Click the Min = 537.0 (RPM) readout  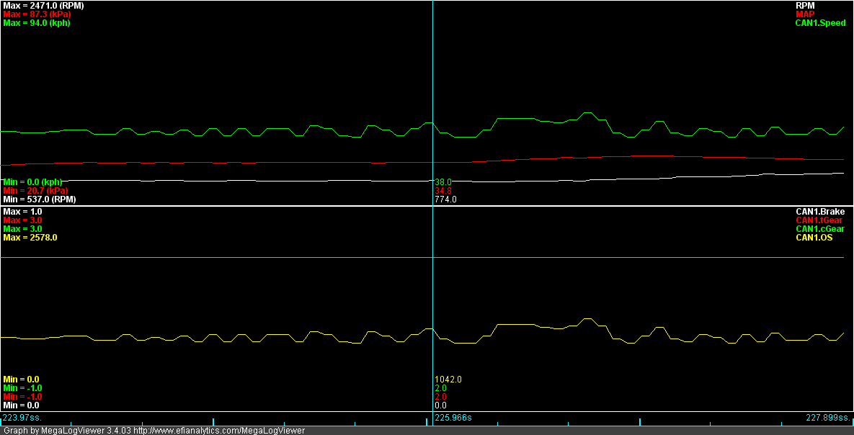pos(39,199)
